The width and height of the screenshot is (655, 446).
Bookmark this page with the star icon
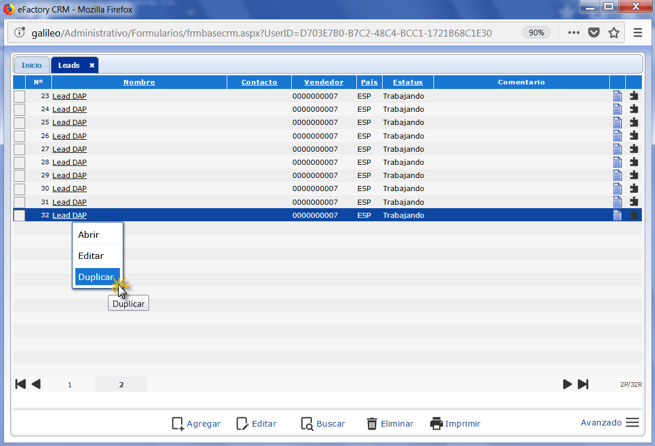(x=614, y=33)
